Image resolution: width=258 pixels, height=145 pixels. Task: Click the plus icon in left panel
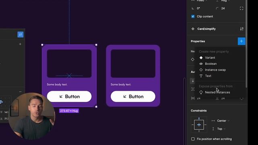pyautogui.click(x=20, y=44)
